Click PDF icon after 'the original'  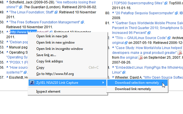140,58
